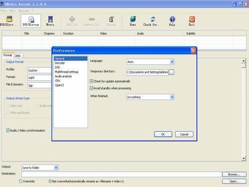Image resolution: width=249 pixels, height=187 pixels.
Task: Open the Options menu
Action: tap(23, 11)
